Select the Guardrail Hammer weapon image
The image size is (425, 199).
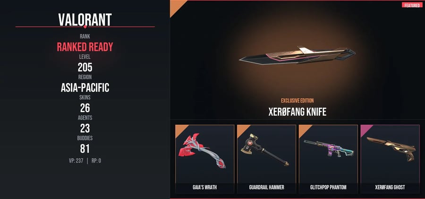click(264, 149)
